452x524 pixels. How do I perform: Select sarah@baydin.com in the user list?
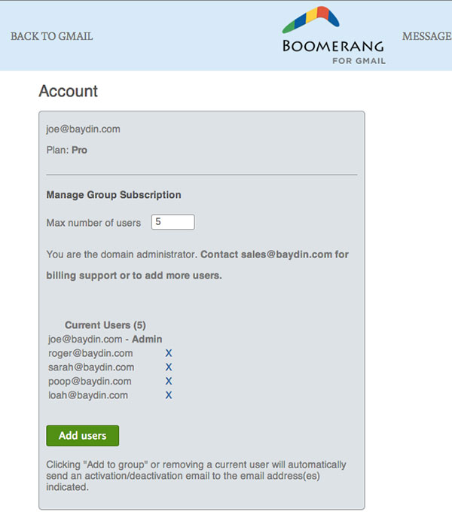click(x=90, y=367)
